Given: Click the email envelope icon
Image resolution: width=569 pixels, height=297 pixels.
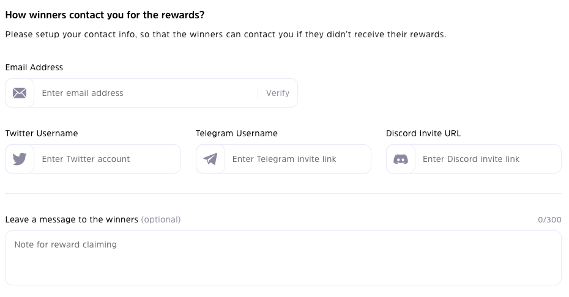Looking at the screenshot, I should [x=20, y=93].
